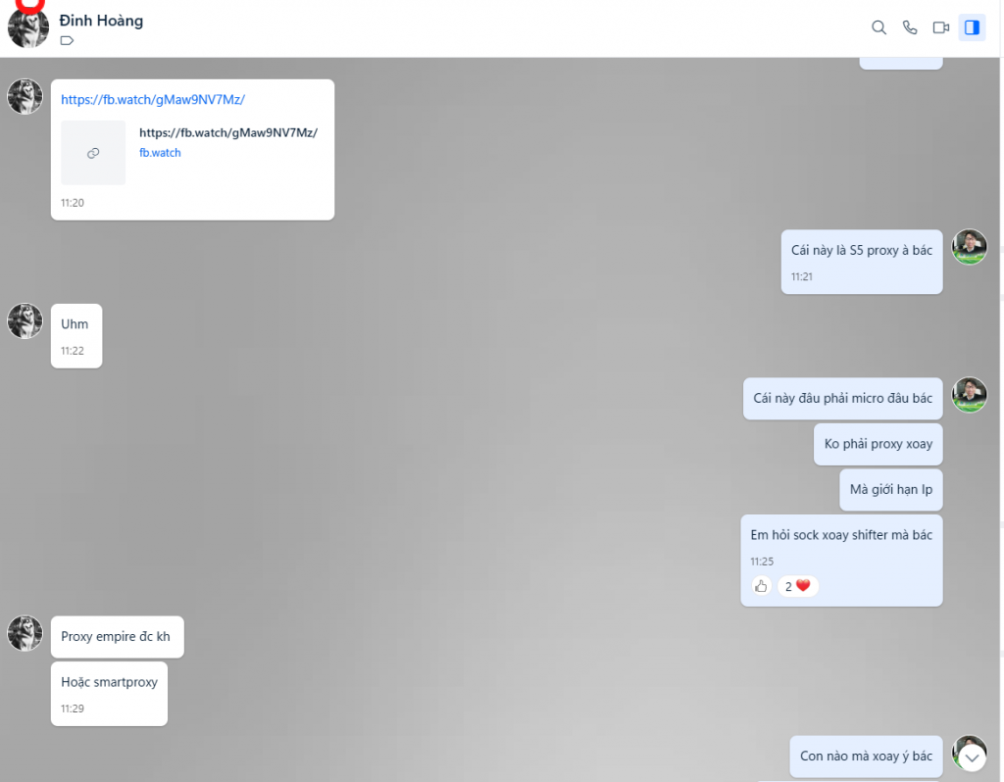Viewport: 1004px width, 782px height.
Task: Click the tag label icon under Đinh Hoàng
Action: point(67,41)
